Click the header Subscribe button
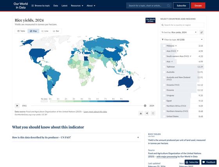Image resolution: width=219 pixels, height=167 pixels. click(181, 5)
